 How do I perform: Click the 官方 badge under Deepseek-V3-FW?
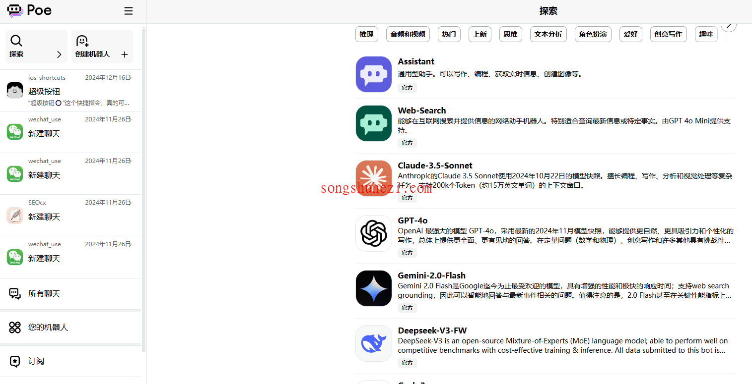408,363
